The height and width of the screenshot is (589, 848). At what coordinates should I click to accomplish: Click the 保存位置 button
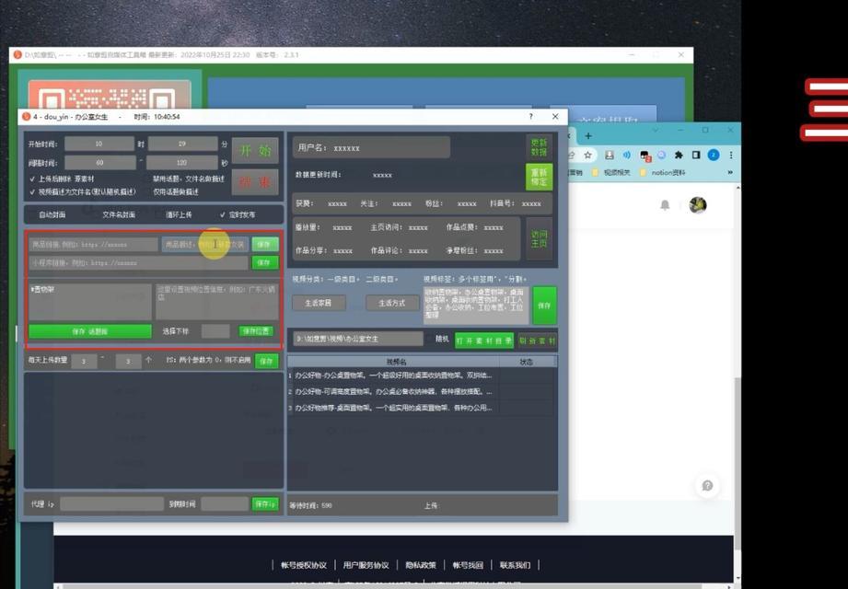[x=256, y=331]
